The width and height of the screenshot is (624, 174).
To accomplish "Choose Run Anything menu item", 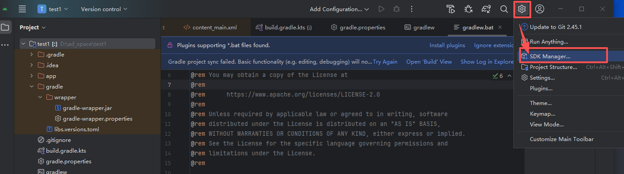I will [549, 41].
